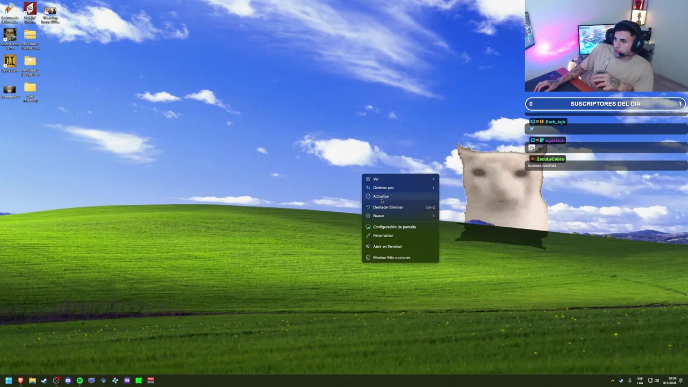Open the Ordenar por submenu

click(400, 188)
